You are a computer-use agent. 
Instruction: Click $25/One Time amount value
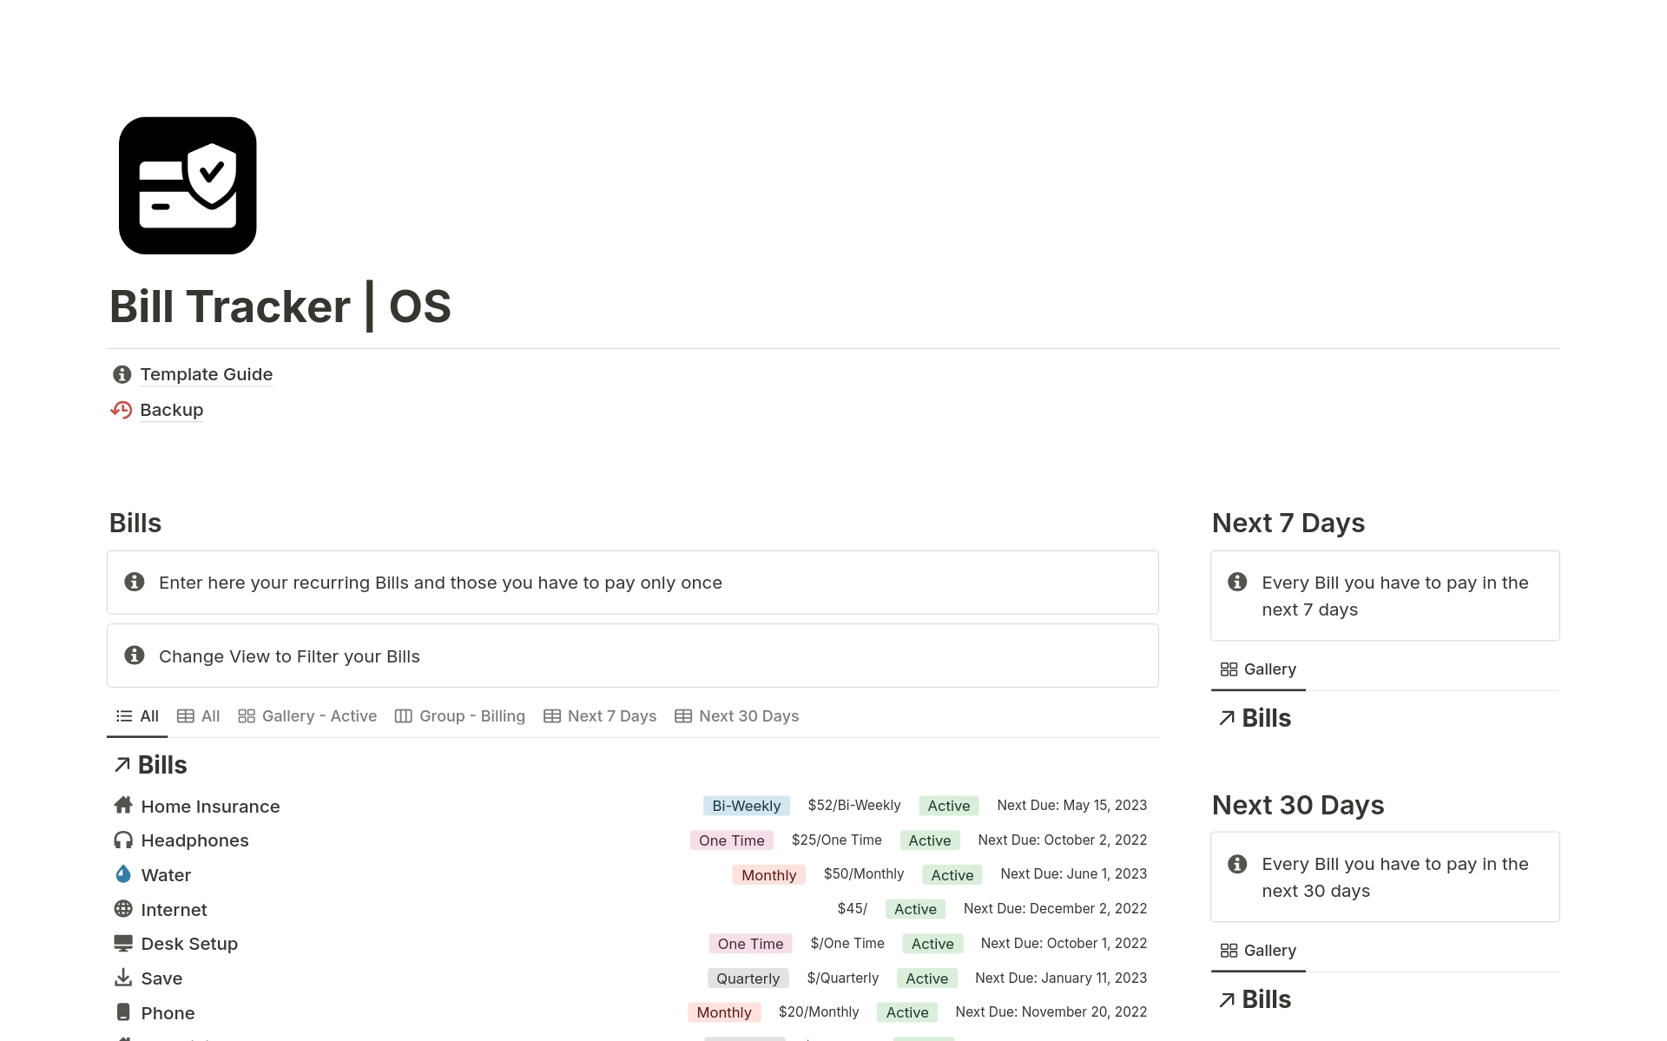coord(837,840)
